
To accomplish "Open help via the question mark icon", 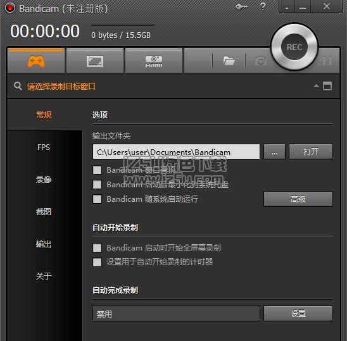I will [x=263, y=6].
